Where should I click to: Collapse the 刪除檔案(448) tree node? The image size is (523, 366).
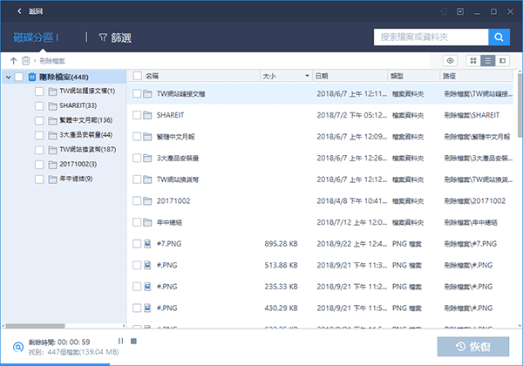[8, 78]
